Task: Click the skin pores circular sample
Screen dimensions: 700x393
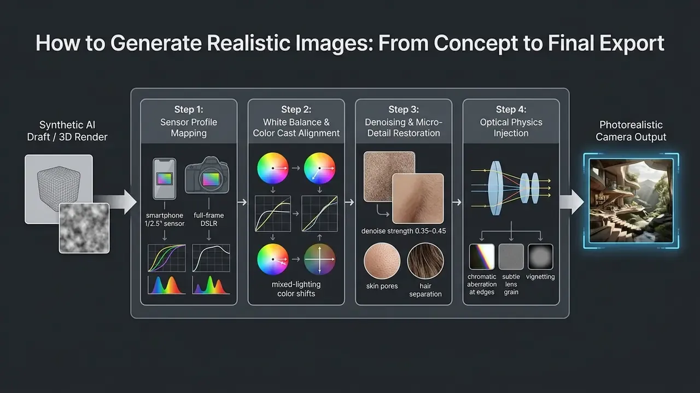Action: point(382,261)
